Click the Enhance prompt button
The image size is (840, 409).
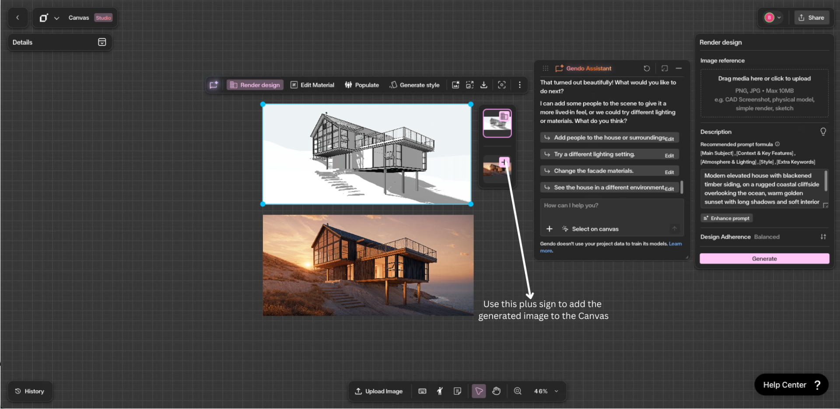(x=726, y=218)
